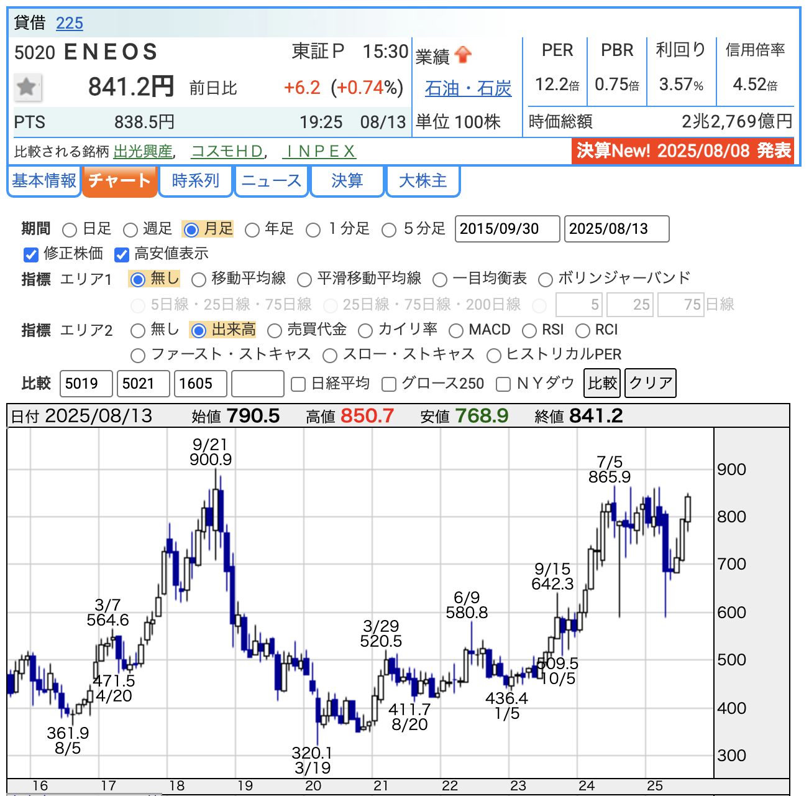Click the end date field 2025/08/13
Screen dimensions: 809x796
(x=616, y=229)
